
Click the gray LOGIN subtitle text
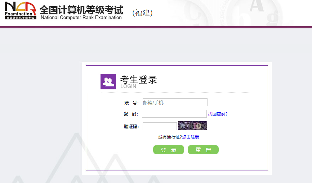click(128, 86)
